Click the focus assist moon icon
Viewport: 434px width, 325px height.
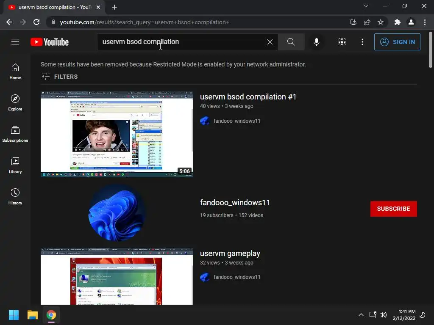click(423, 315)
